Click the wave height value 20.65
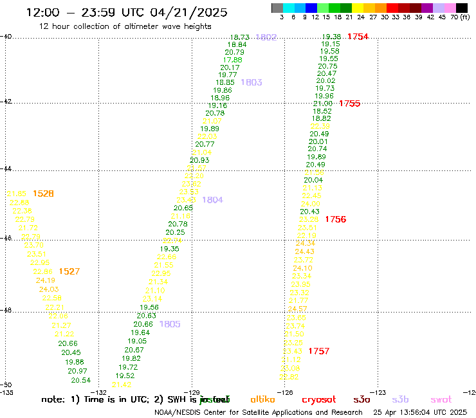The width and height of the screenshot is (476, 418). click(x=183, y=208)
